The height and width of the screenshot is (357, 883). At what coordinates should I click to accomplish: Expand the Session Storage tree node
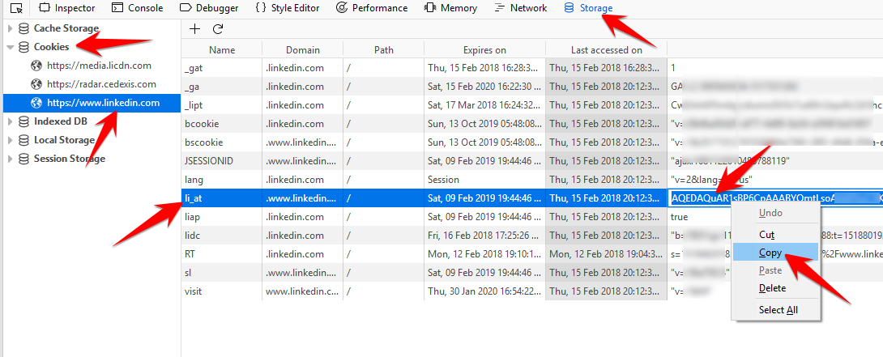pos(10,158)
